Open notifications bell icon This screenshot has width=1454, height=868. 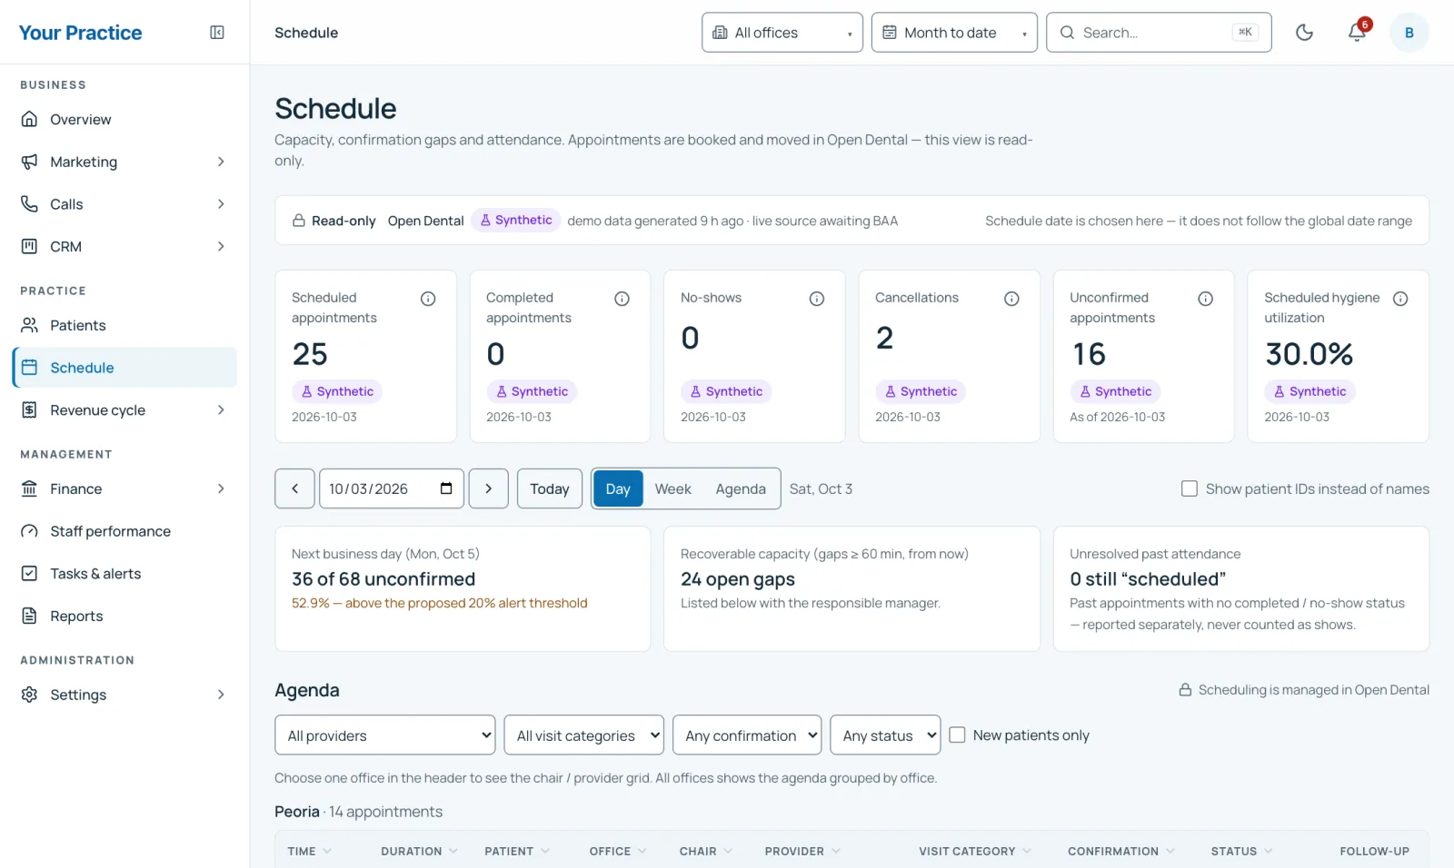click(x=1357, y=33)
